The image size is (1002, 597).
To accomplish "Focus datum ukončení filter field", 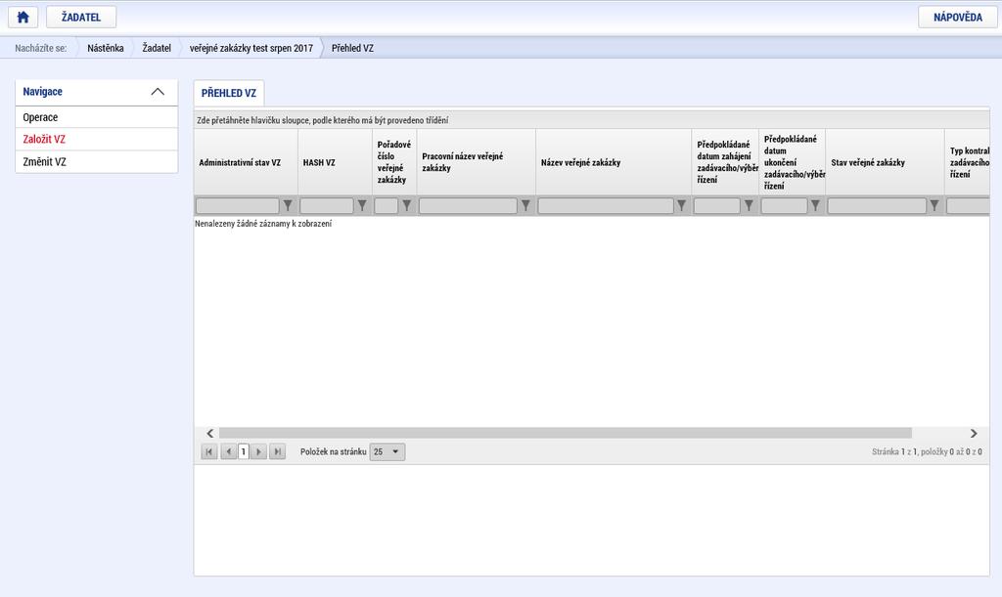I will pos(784,205).
